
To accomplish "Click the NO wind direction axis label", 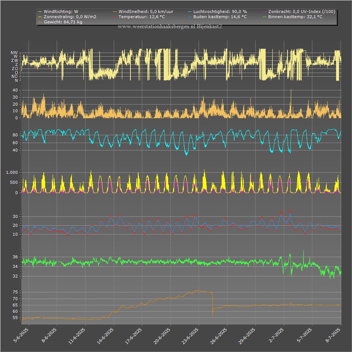I will (14, 77).
